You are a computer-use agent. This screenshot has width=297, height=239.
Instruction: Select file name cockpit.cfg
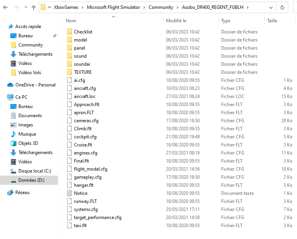85,137
